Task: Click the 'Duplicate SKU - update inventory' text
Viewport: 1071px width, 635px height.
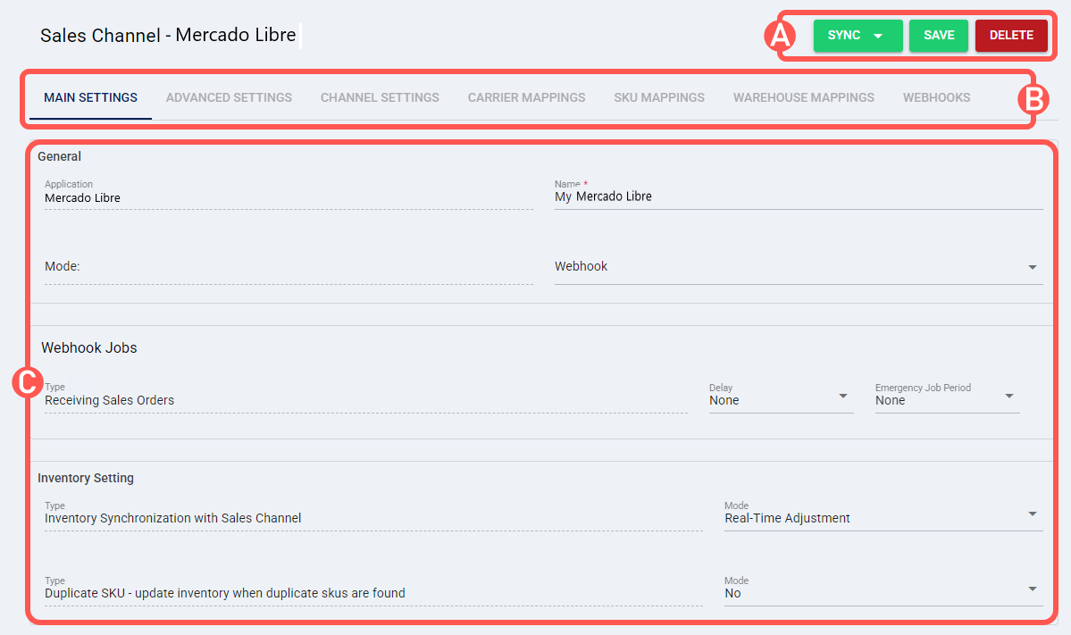Action: 225,593
